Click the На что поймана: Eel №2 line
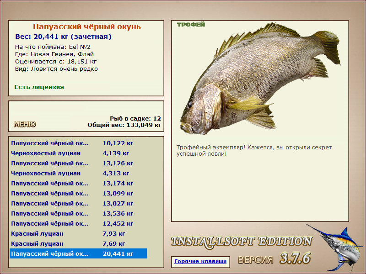366x274 pixels. coord(53,47)
